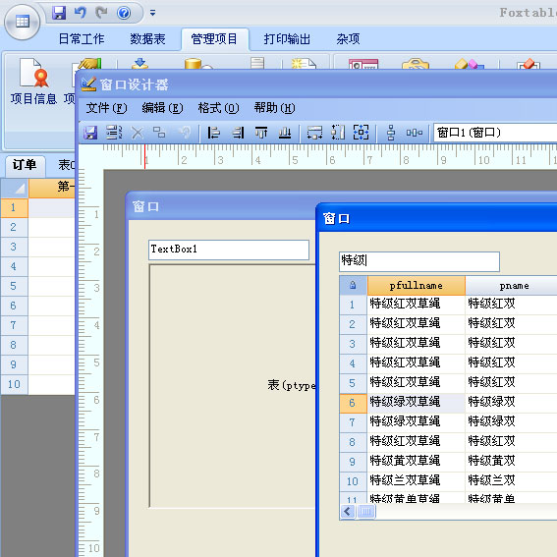Viewport: 557px width, 557px height.
Task: Switch to 日常工作 ribbon tab
Action: coord(82,38)
